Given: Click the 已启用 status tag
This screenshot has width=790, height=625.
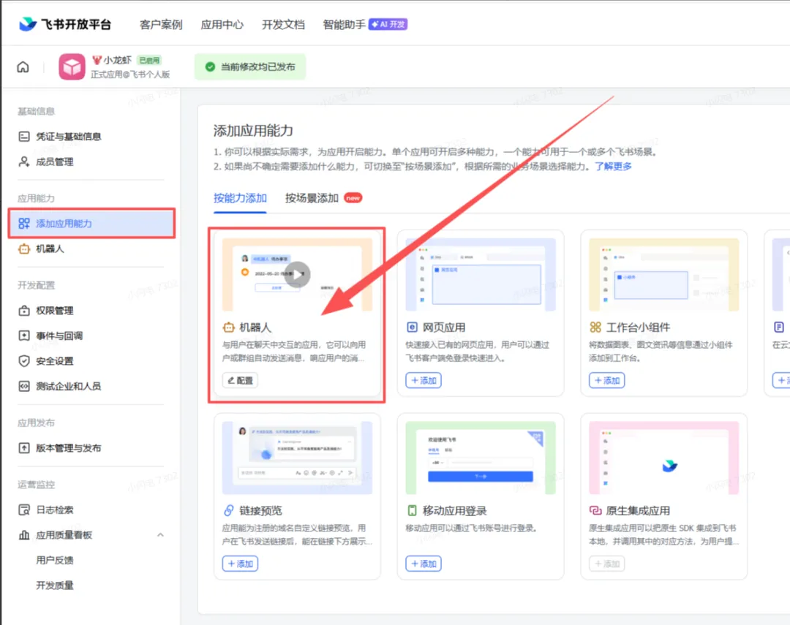Looking at the screenshot, I should point(149,61).
